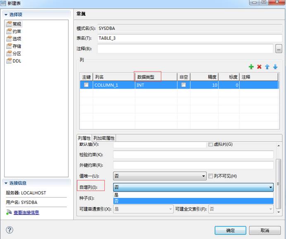This screenshot has height=239, width=286.
Task: Click the COLUMN_1 name cell
Action: [x=114, y=85]
